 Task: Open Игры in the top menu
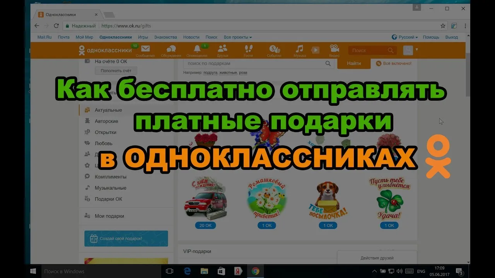(x=143, y=37)
